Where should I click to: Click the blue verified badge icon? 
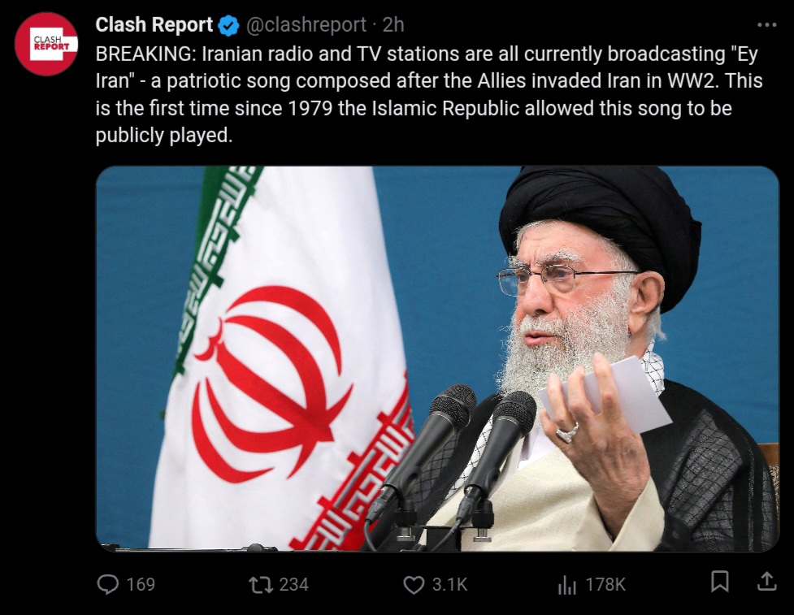pos(229,25)
